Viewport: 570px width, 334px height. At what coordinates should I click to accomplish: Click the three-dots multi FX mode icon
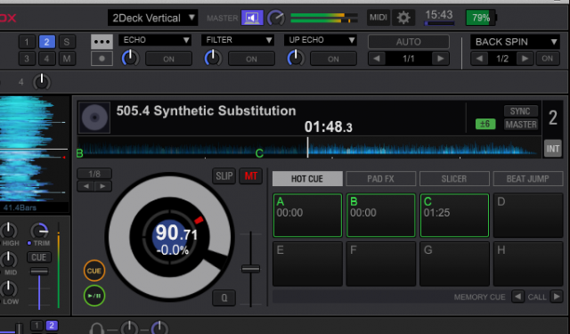click(x=102, y=42)
